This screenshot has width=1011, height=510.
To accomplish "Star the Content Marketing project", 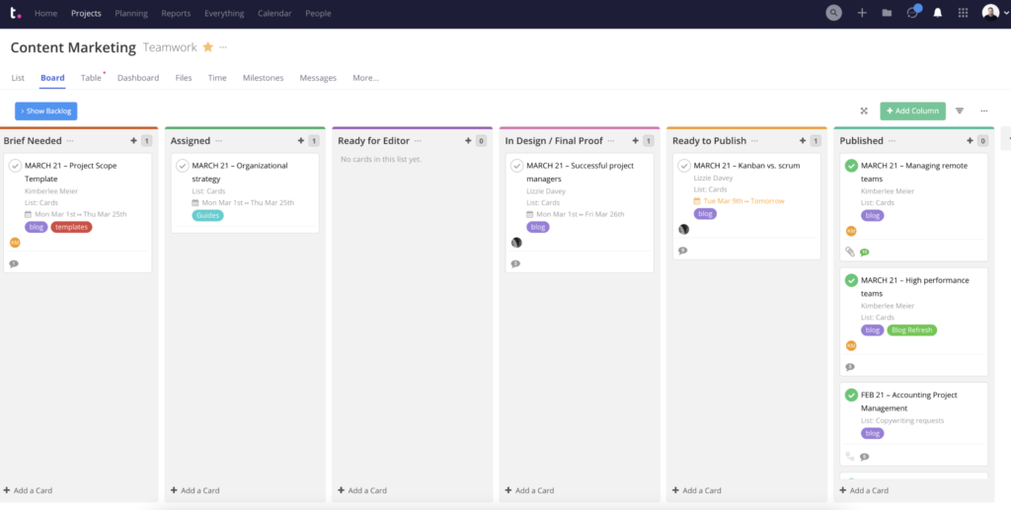I will coord(207,47).
